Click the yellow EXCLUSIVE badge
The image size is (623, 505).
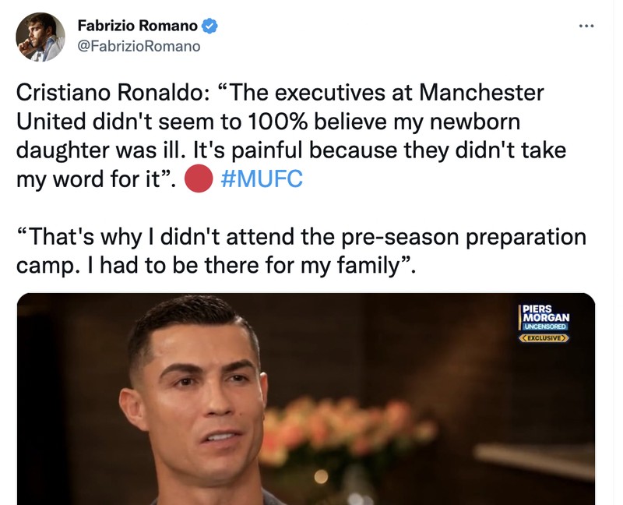pyautogui.click(x=544, y=337)
